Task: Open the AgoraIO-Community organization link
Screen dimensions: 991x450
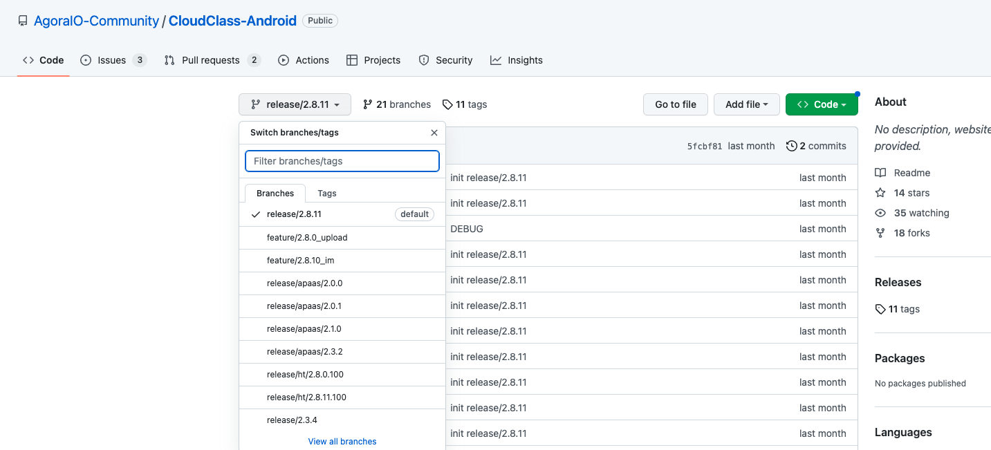Action: point(97,21)
